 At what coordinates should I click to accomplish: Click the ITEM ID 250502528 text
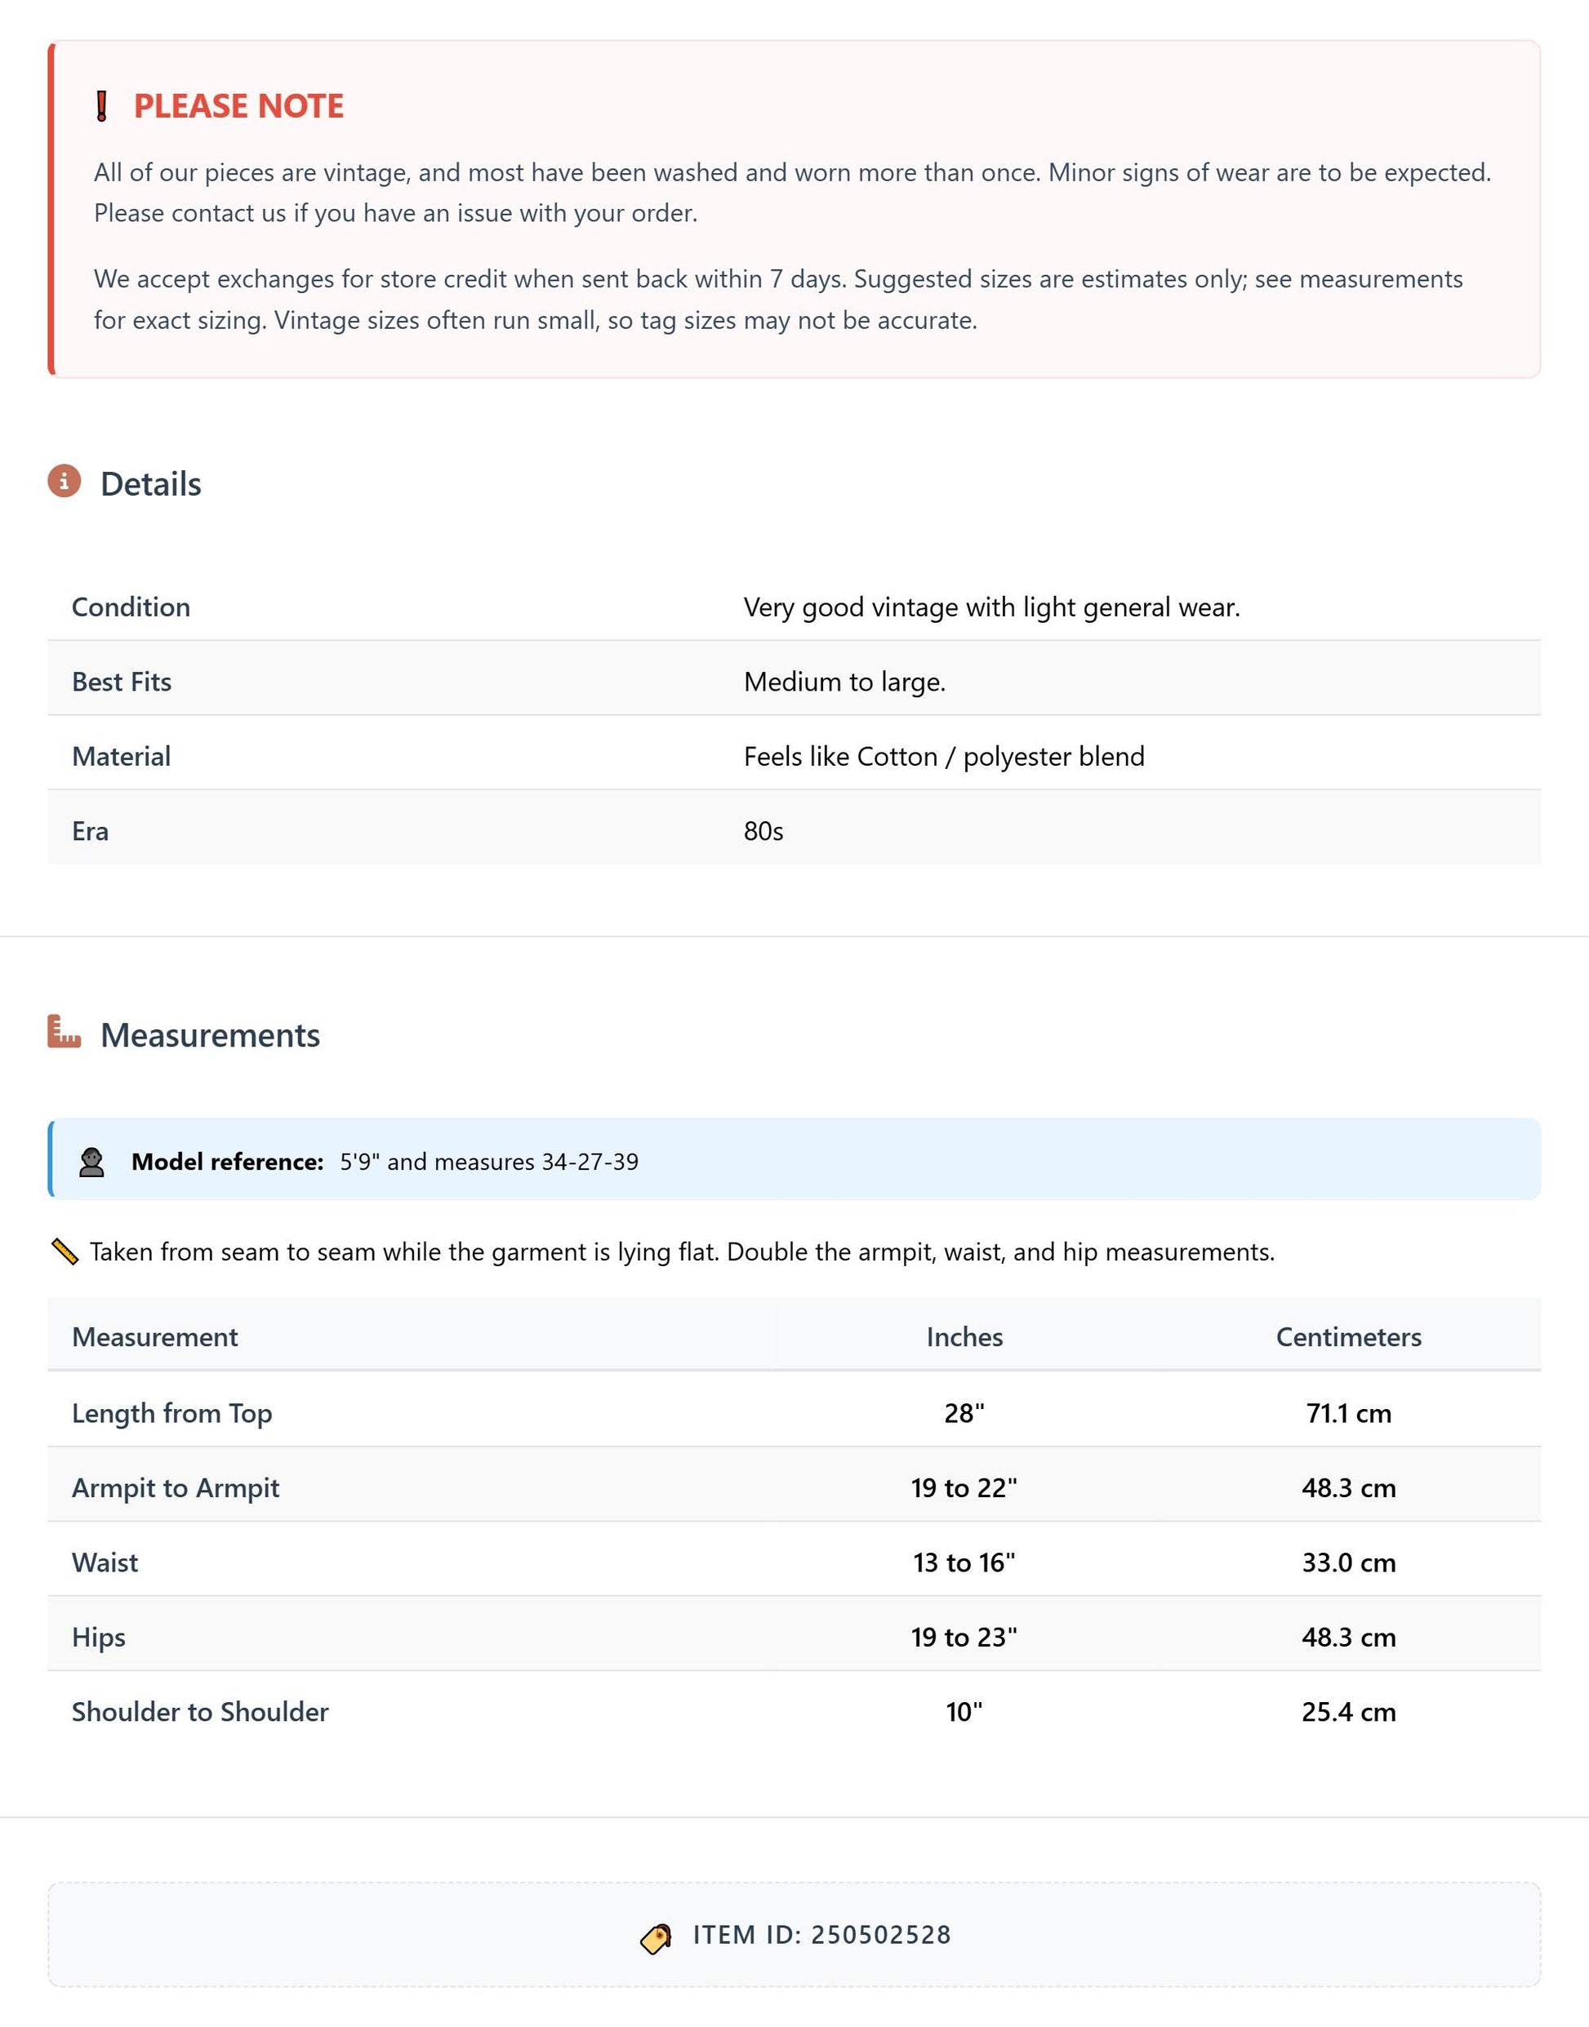tap(822, 1935)
